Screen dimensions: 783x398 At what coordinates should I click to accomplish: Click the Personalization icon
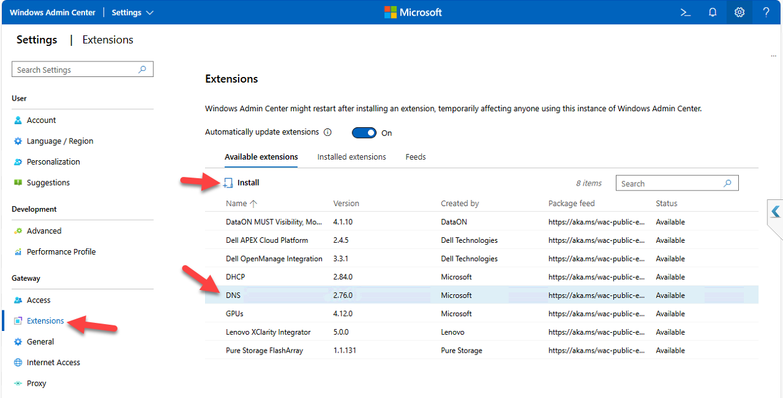click(x=18, y=162)
